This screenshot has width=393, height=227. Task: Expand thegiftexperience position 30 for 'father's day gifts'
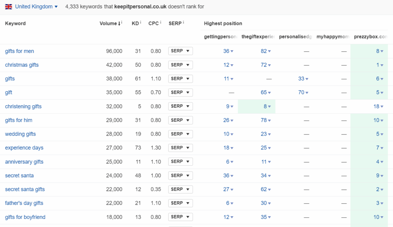point(266,203)
